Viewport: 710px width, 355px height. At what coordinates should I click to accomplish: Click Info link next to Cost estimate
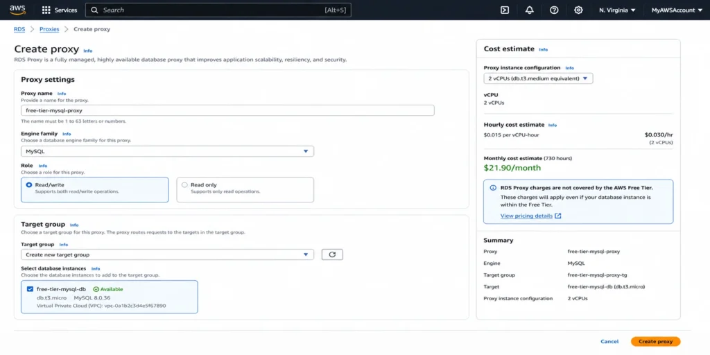(544, 49)
